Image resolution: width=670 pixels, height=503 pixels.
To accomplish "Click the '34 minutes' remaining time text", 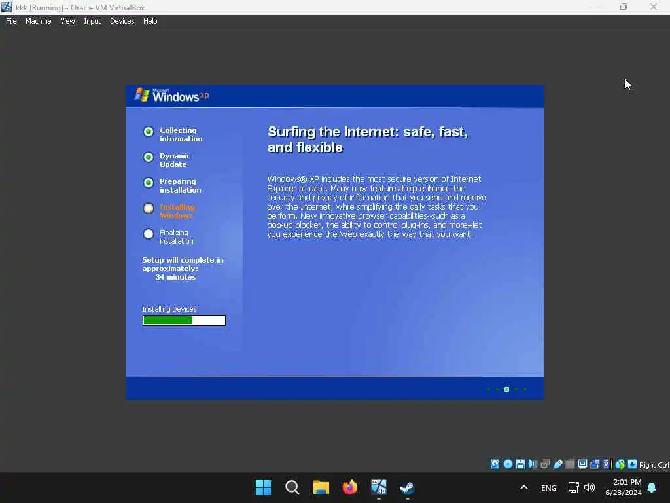I will [x=175, y=277].
